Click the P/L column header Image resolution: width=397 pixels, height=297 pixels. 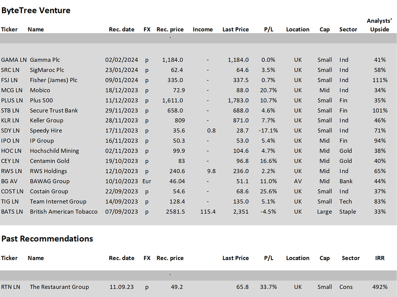[268, 29]
